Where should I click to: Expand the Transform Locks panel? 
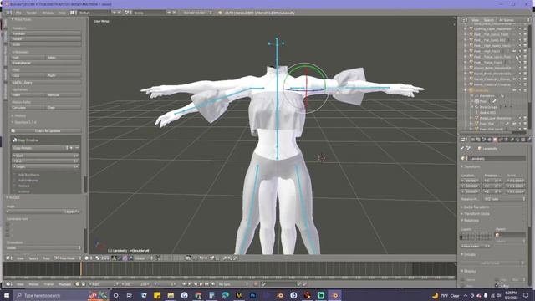[476, 214]
